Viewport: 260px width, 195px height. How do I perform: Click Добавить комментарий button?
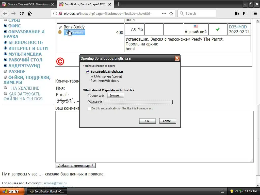[76, 166]
